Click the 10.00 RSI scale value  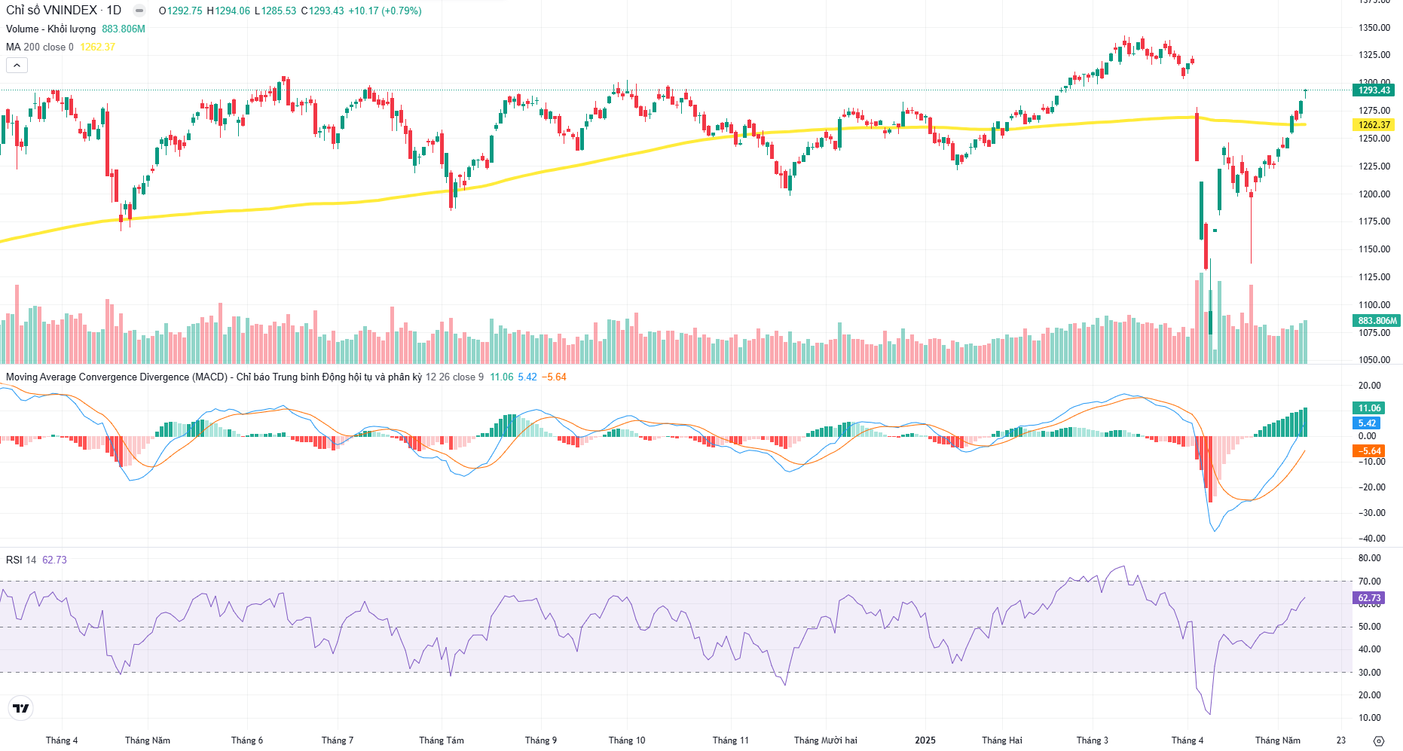pyautogui.click(x=1370, y=718)
